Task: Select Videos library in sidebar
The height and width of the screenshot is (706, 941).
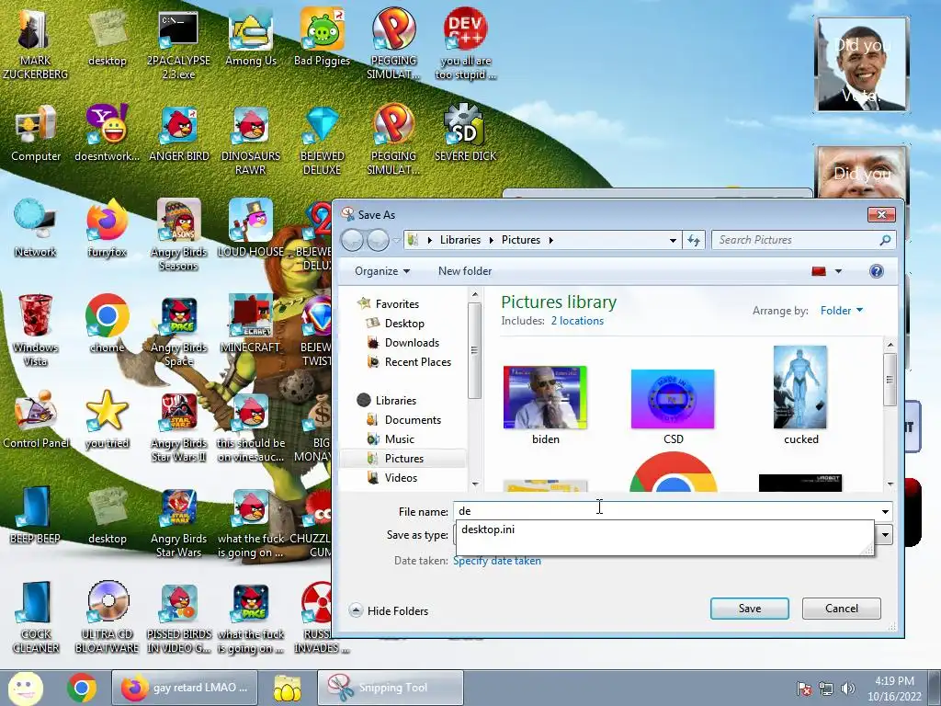Action: click(401, 478)
